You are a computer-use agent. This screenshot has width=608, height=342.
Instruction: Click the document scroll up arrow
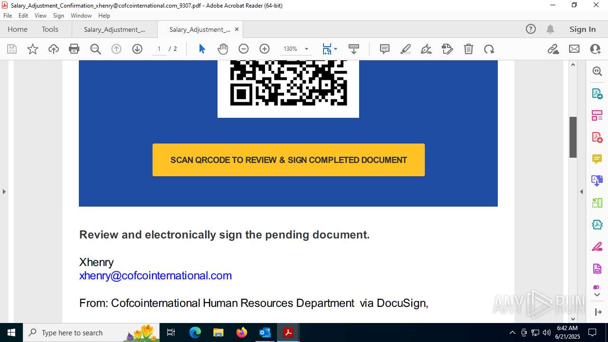(x=573, y=65)
